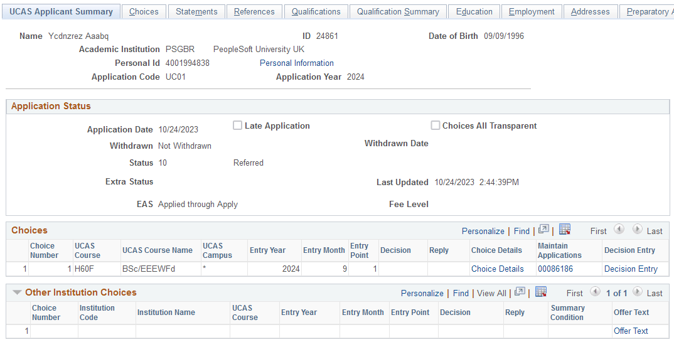
Task: Select the applicant ID 24861
Action: tap(327, 36)
